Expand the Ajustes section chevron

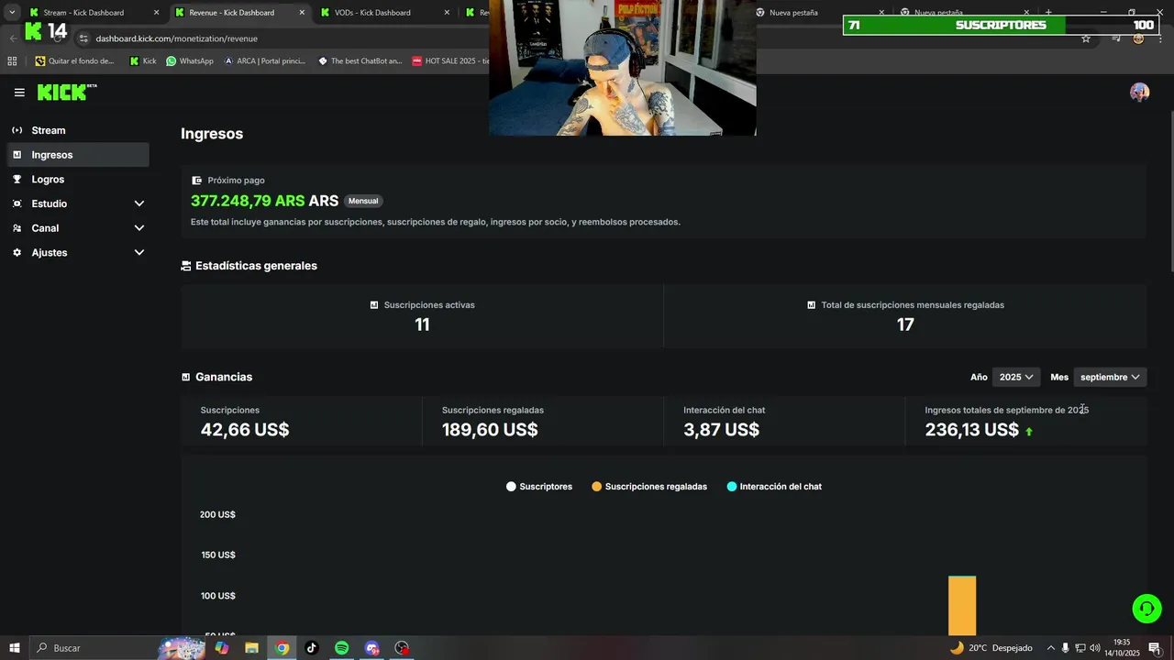(139, 252)
